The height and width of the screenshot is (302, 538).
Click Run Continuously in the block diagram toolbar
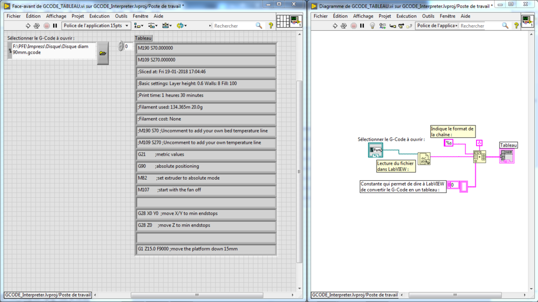(344, 26)
